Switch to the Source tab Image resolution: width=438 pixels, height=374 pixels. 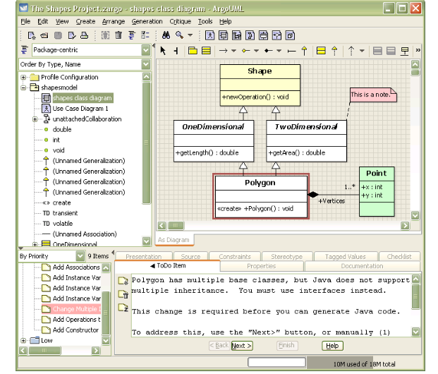[190, 257]
